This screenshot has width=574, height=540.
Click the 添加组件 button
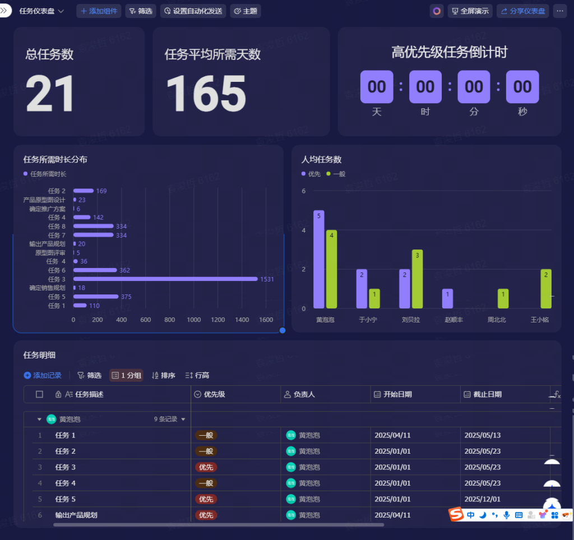tap(99, 11)
